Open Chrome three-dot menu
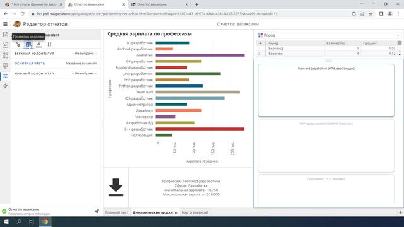The image size is (404, 227). [398, 14]
